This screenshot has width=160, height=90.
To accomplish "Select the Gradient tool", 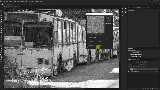I will pyautogui.click(x=1, y=33).
